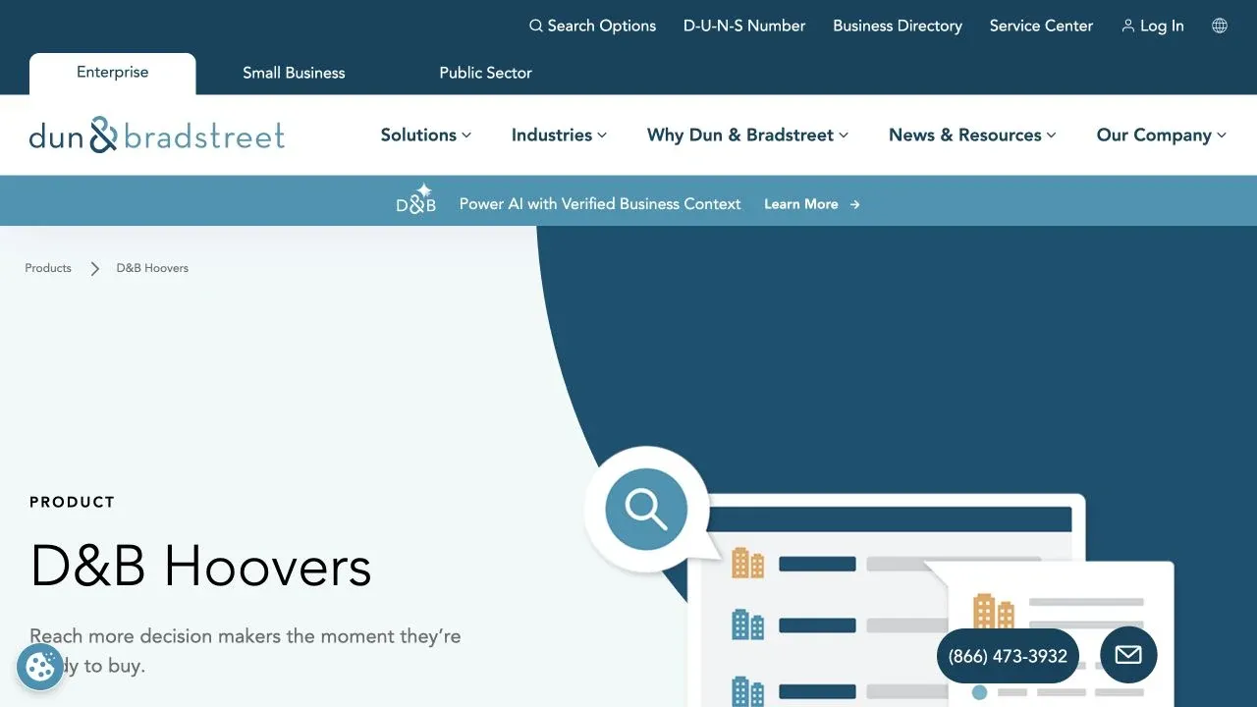The image size is (1257, 707).
Task: Go to Products breadcrumb
Action: point(48,268)
